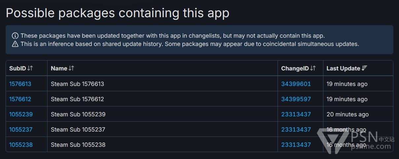
Task: Toggle ChangeID sort order icon
Action: (x=313, y=68)
